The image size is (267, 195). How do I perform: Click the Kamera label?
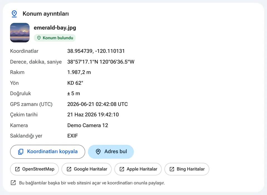(19, 125)
